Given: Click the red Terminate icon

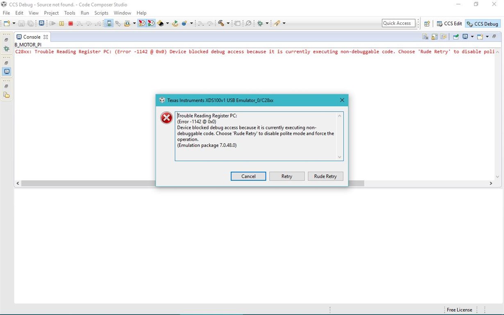Looking at the screenshot, I should [x=70, y=23].
